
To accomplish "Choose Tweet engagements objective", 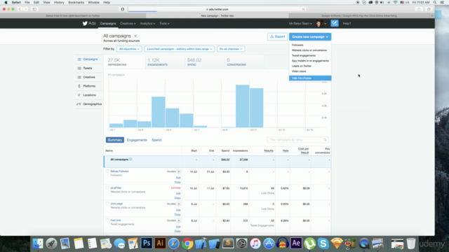I will (304, 55).
